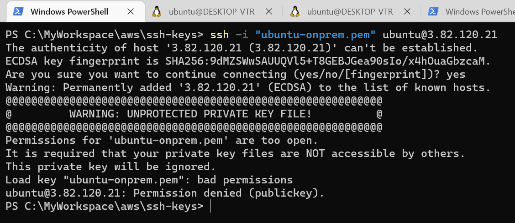
Task: Click the "This private key will be ignored" line
Action: click(110, 167)
